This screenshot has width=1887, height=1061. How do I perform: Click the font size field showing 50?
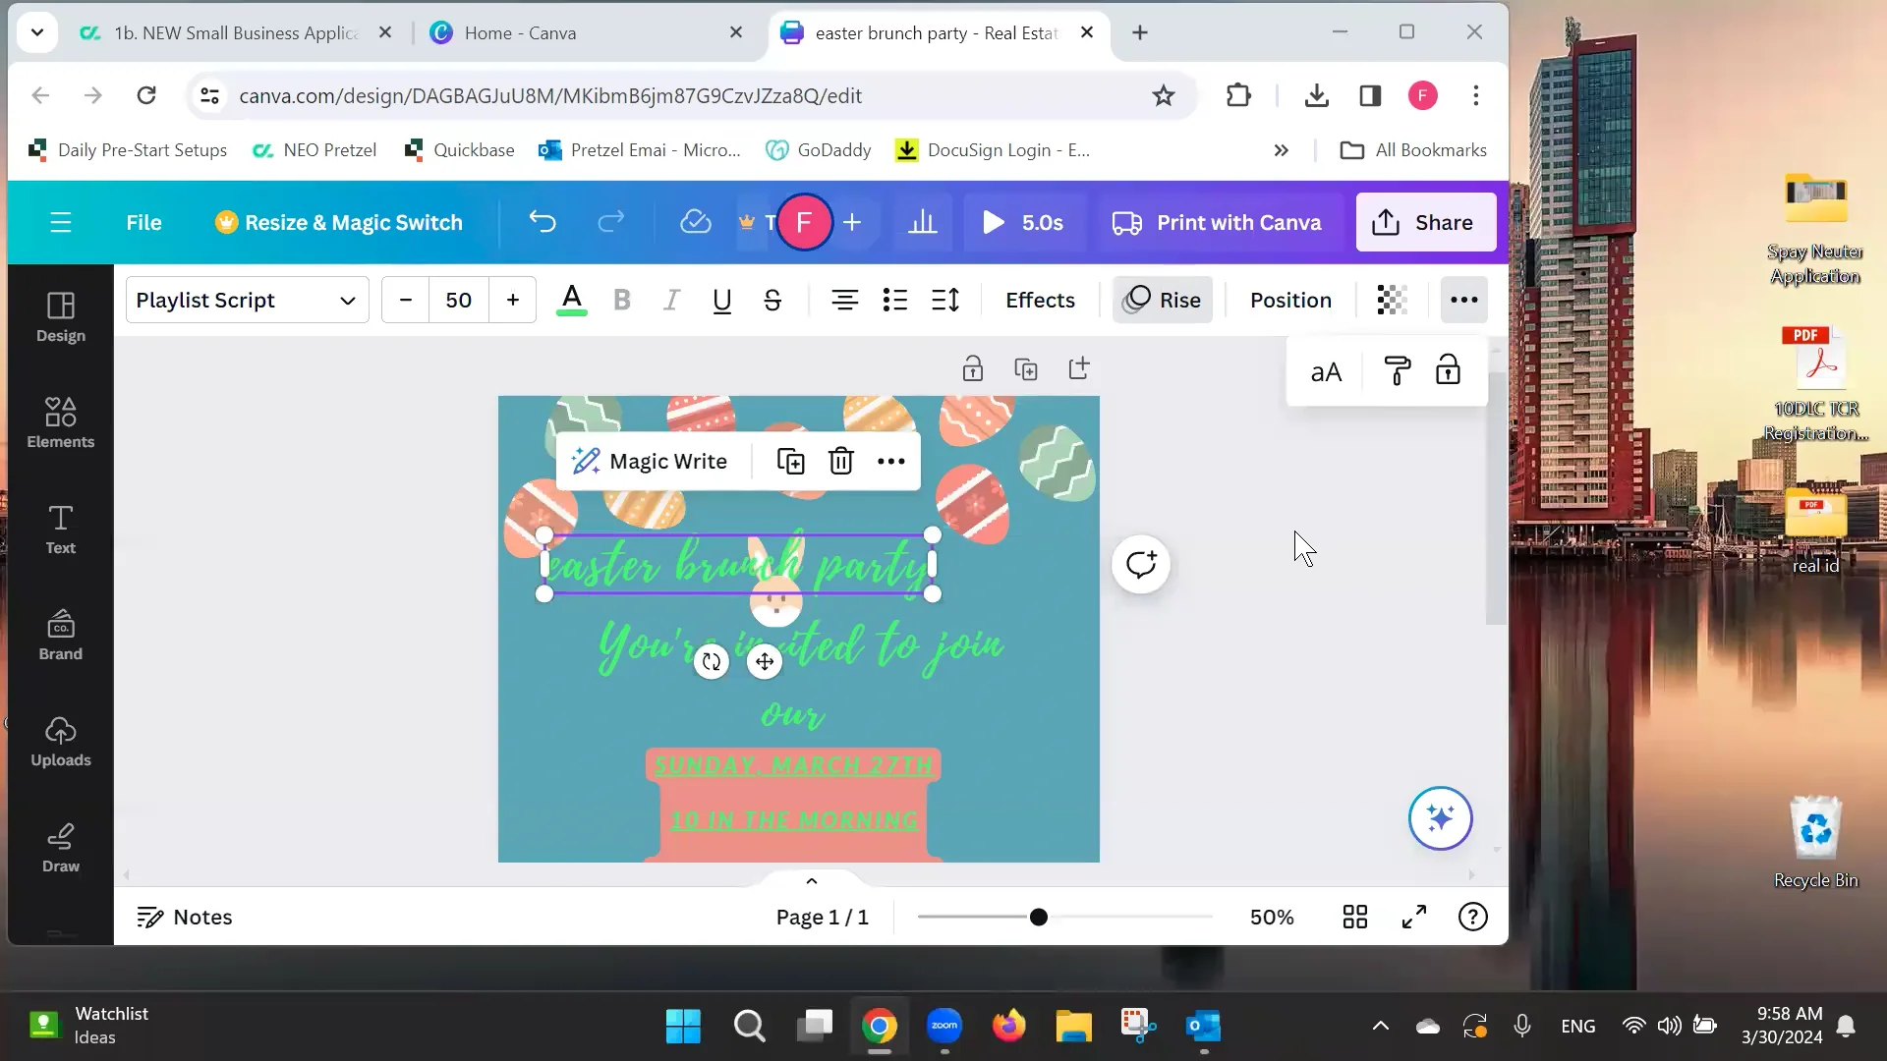(x=458, y=300)
